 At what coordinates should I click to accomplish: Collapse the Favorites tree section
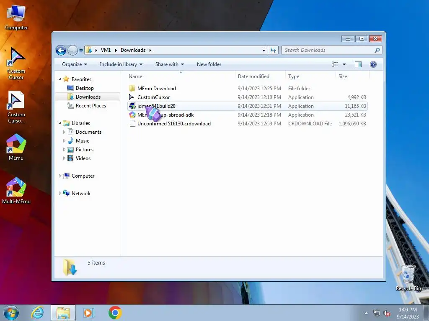coord(60,79)
